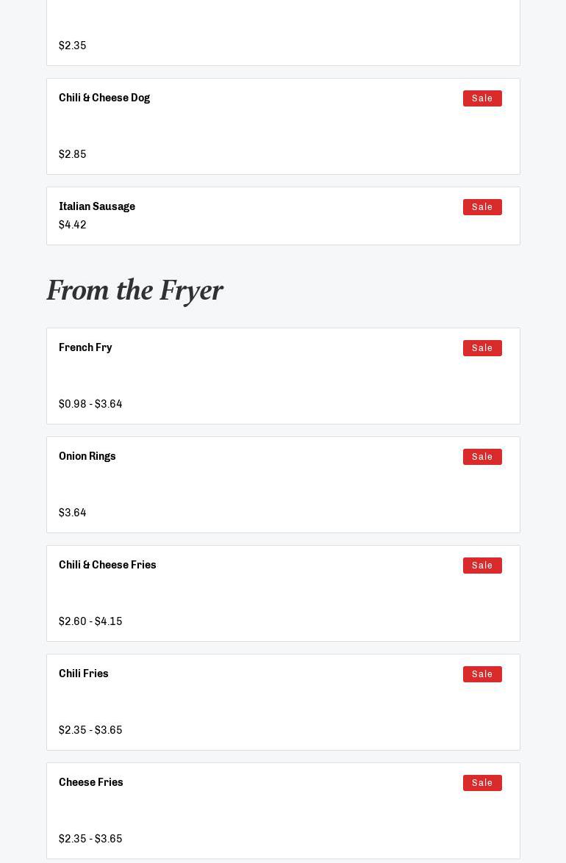Open the Chili & Cheese Dog item

[x=104, y=98]
